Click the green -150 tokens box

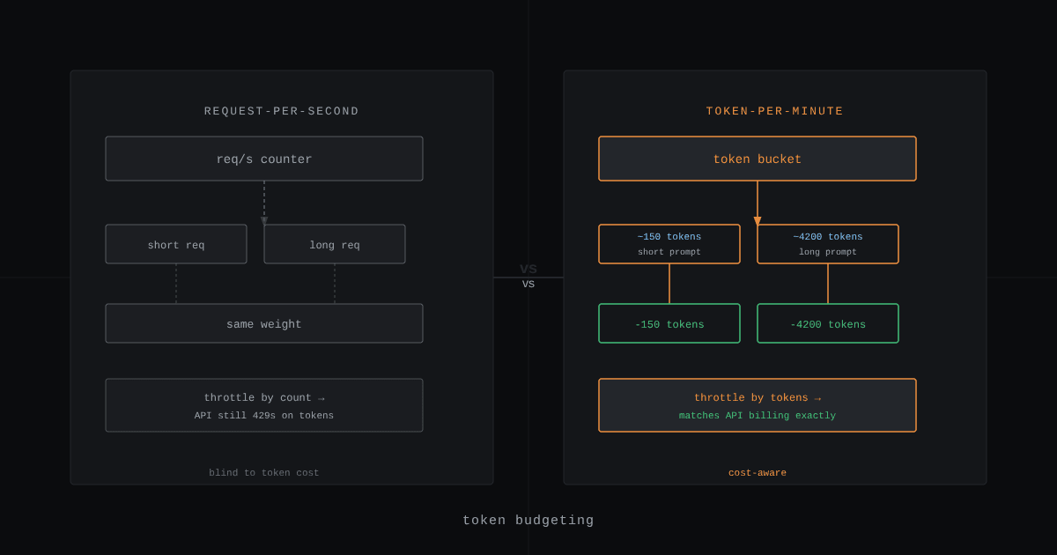pos(669,323)
